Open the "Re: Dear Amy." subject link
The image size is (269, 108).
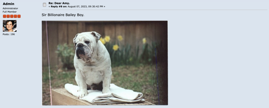59,3
